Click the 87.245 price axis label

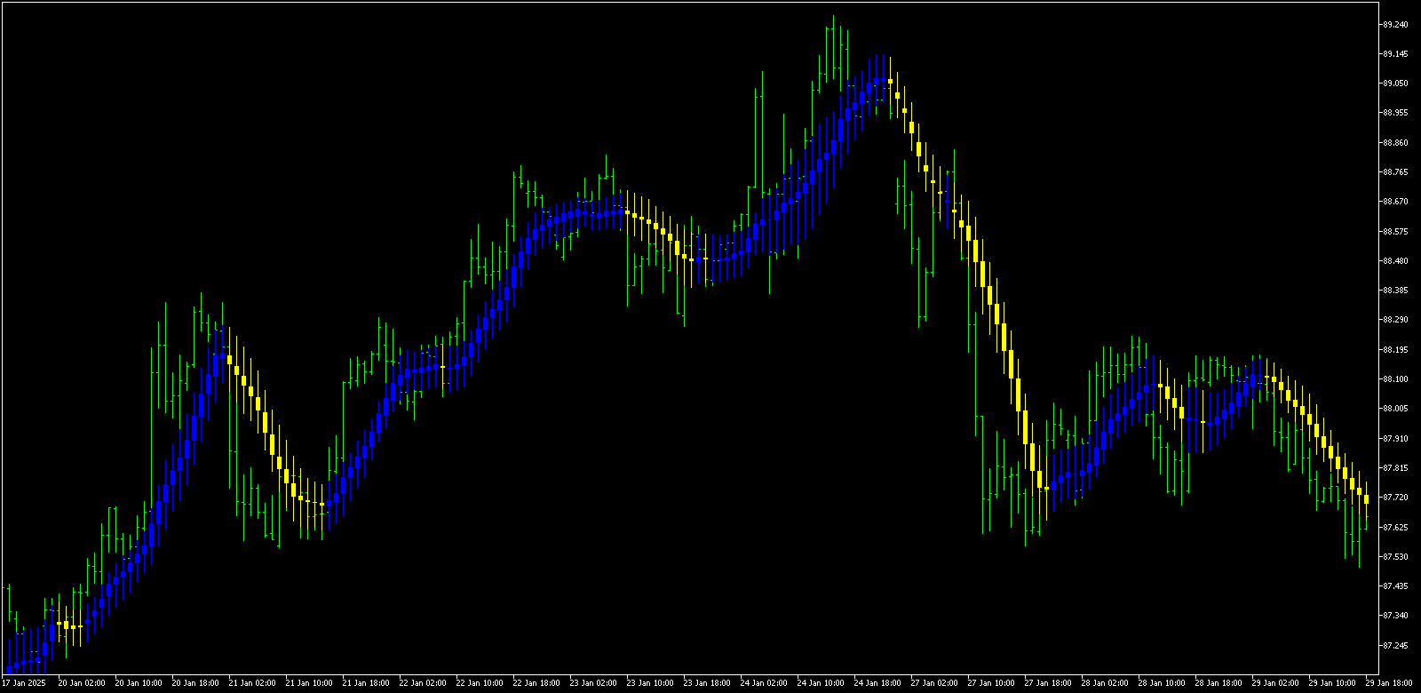1395,646
